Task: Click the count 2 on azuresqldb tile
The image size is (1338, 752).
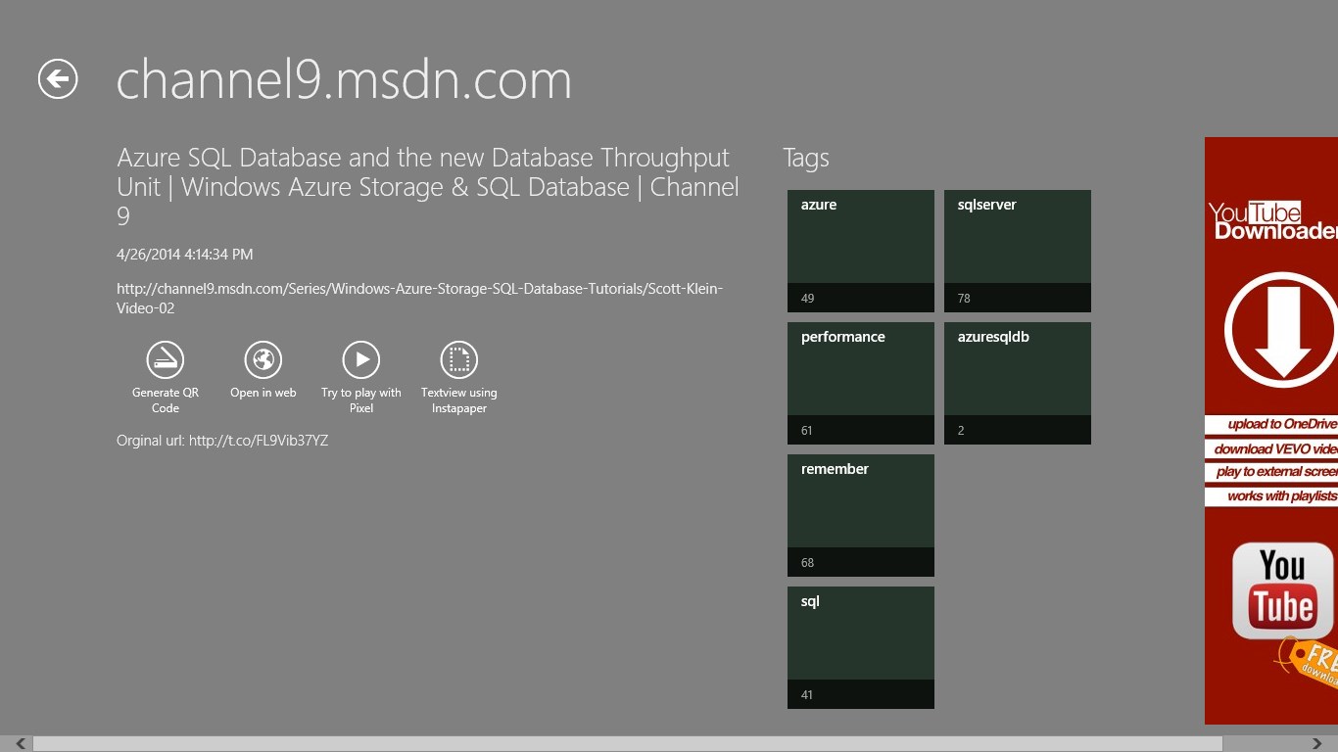Action: coord(961,431)
